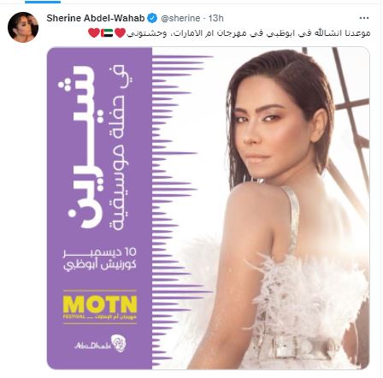The width and height of the screenshot is (383, 378).
Task: Click the UAE flag emoji
Action: point(107,33)
